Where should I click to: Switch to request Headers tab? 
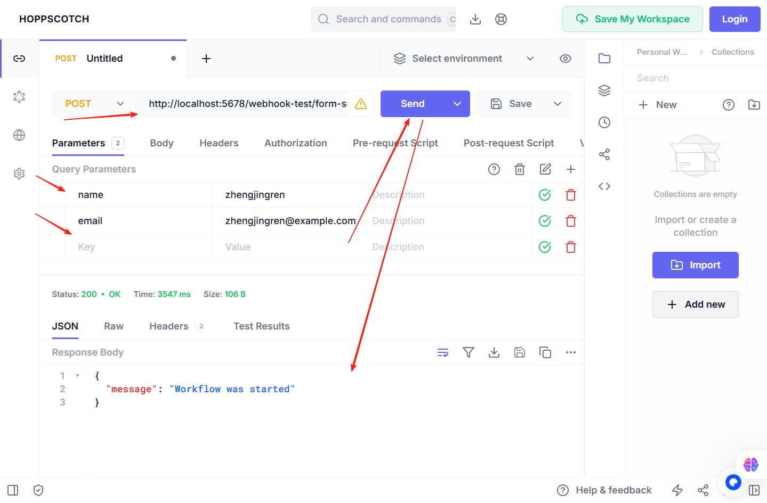click(x=219, y=143)
